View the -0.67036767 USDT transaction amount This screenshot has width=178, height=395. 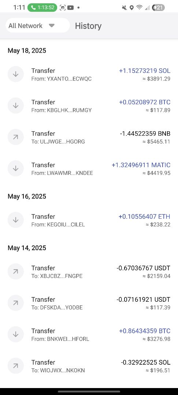[x=143, y=268]
